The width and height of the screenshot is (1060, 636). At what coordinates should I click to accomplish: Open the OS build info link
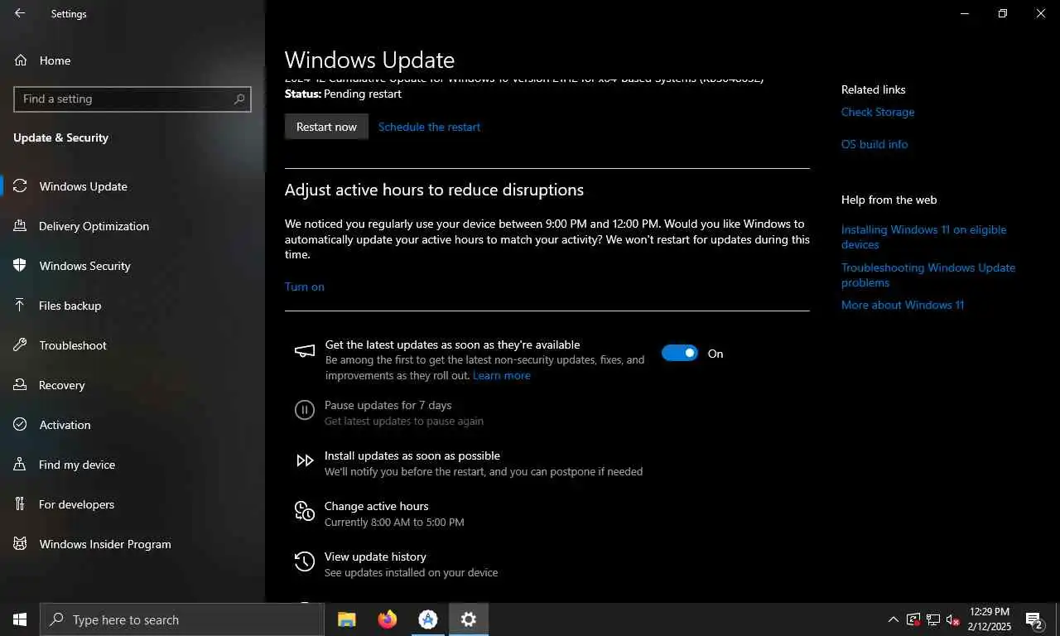point(874,144)
